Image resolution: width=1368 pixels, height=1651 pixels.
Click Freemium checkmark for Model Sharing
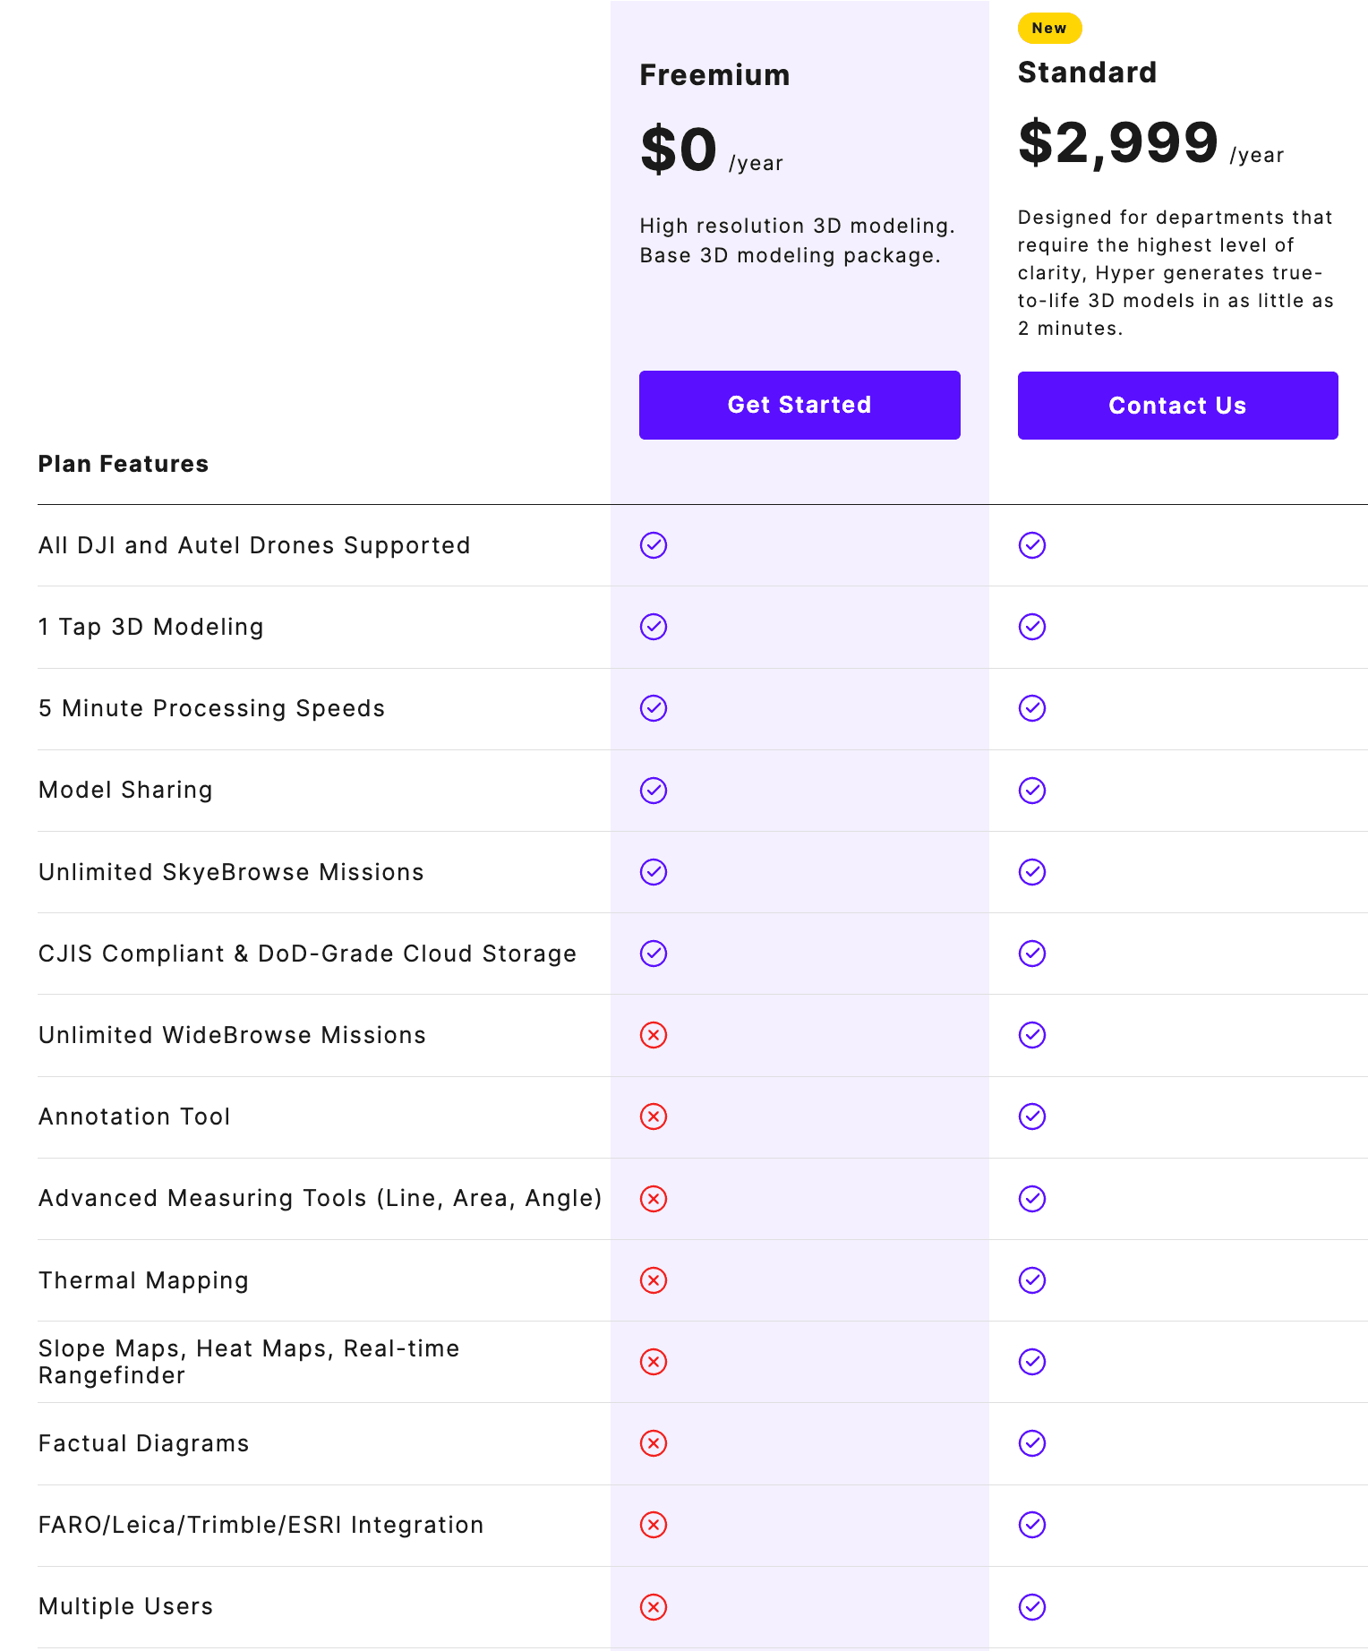[x=654, y=791]
